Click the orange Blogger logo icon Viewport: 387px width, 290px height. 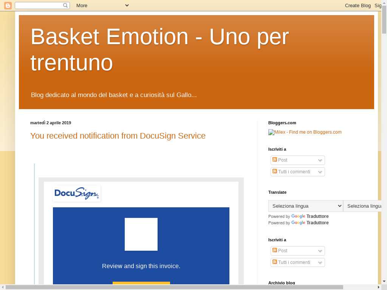[8, 5]
